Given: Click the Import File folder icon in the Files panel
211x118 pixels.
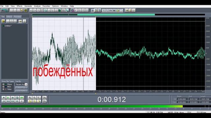Looking at the screenshot, I should click(3, 21).
